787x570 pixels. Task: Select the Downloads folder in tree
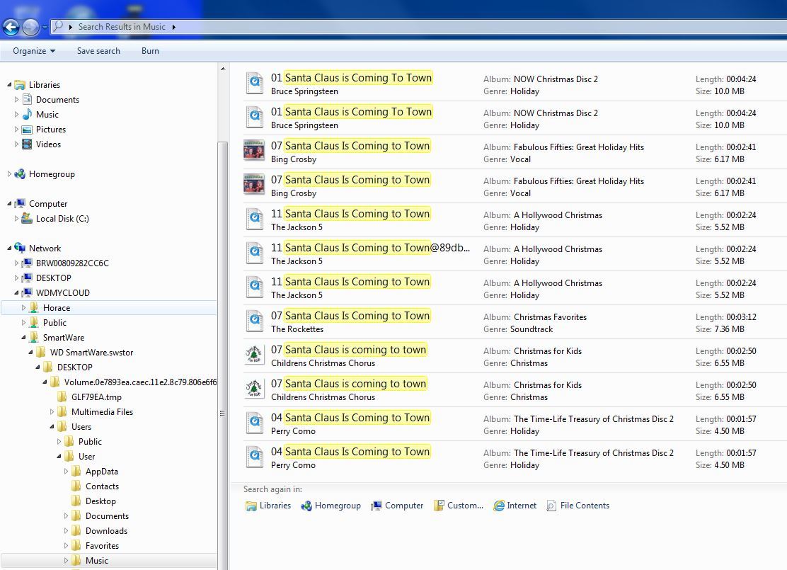106,531
